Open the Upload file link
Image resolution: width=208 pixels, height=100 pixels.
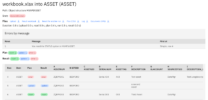click(x=13, y=21)
